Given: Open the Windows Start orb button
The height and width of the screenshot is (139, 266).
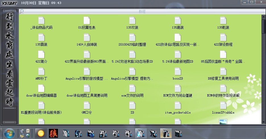Looking at the screenshot, I should coord(9,133).
